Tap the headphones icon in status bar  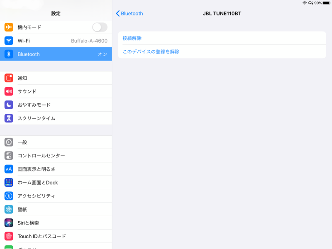point(310,3)
